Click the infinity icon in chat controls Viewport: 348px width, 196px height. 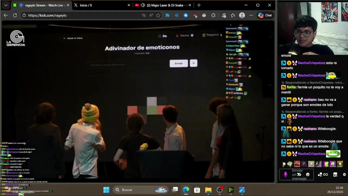pos(325,174)
